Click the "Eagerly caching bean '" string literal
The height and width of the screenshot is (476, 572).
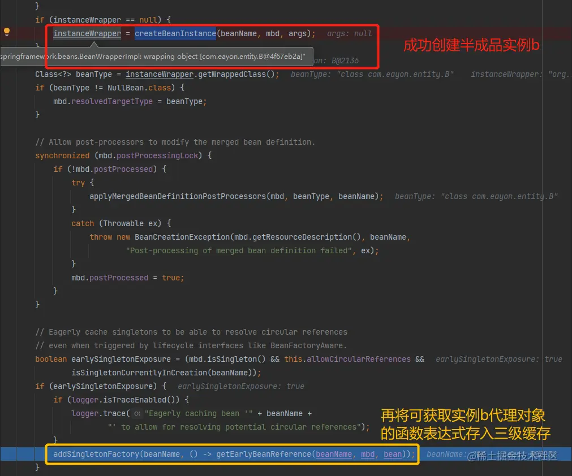click(199, 413)
